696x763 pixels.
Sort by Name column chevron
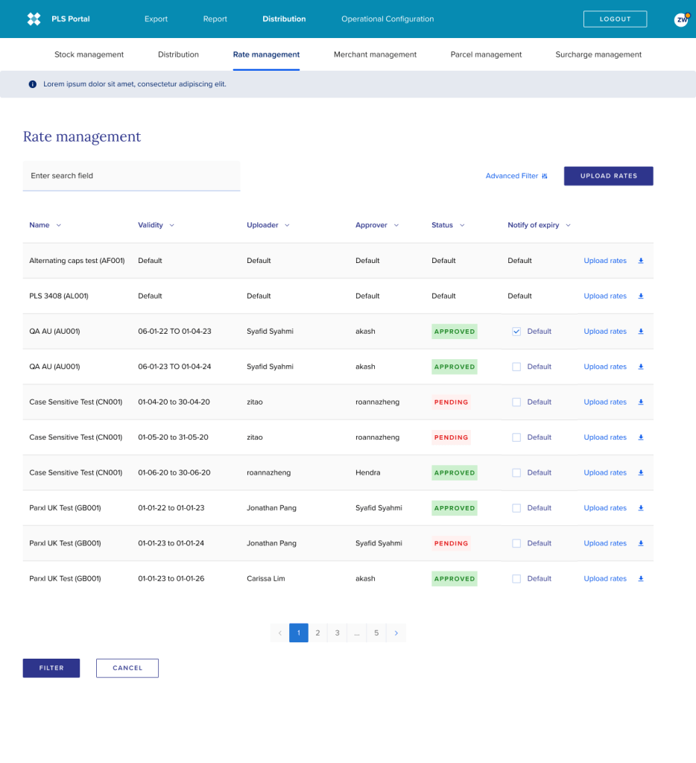59,225
